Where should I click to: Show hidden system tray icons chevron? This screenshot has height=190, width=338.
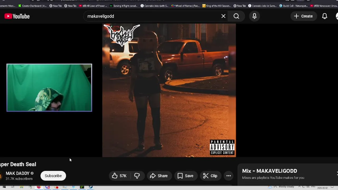[299, 187]
